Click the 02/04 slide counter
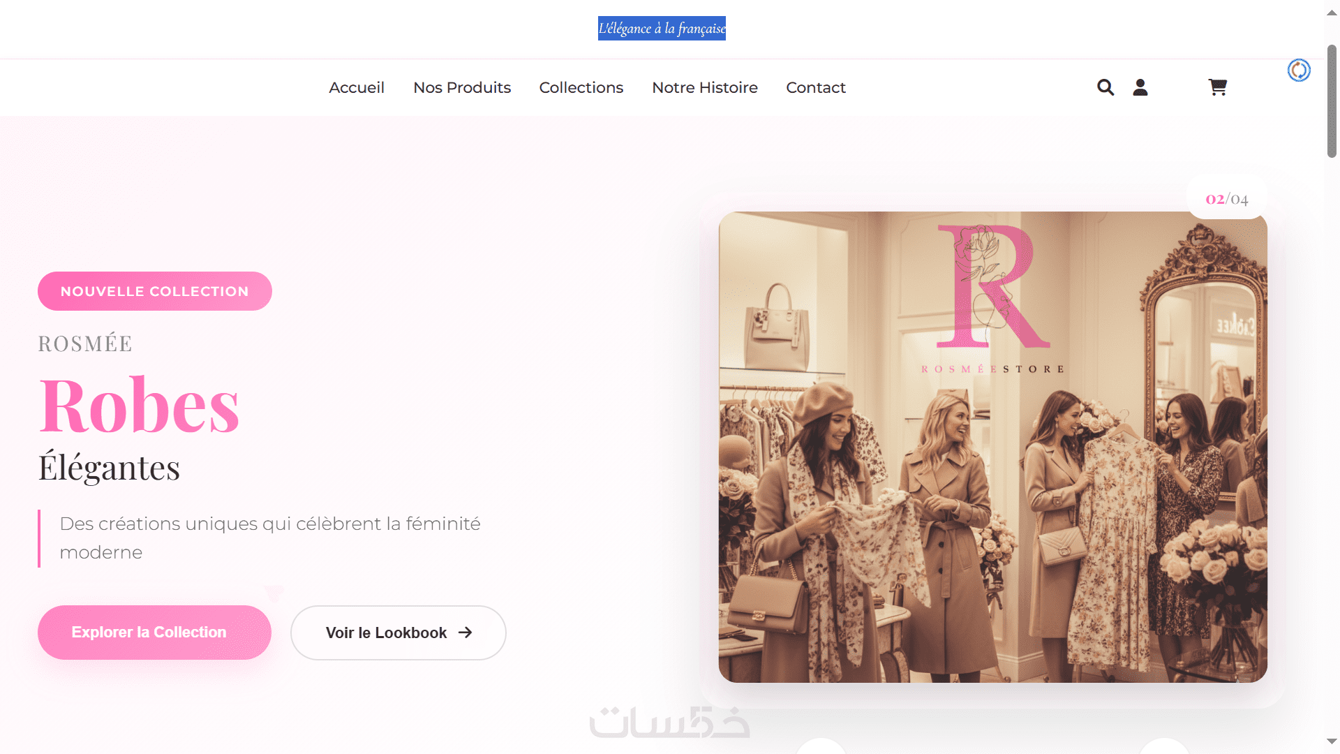The height and width of the screenshot is (754, 1340). 1226,199
